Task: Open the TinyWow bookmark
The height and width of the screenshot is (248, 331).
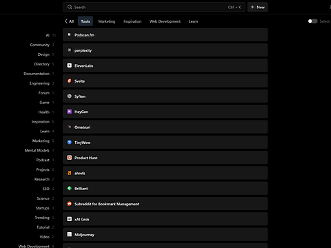Action: pyautogui.click(x=165, y=143)
